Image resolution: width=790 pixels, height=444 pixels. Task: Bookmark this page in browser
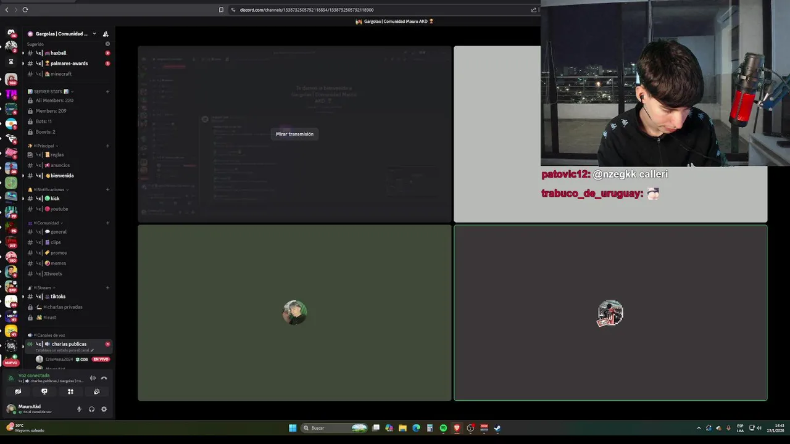pyautogui.click(x=221, y=10)
